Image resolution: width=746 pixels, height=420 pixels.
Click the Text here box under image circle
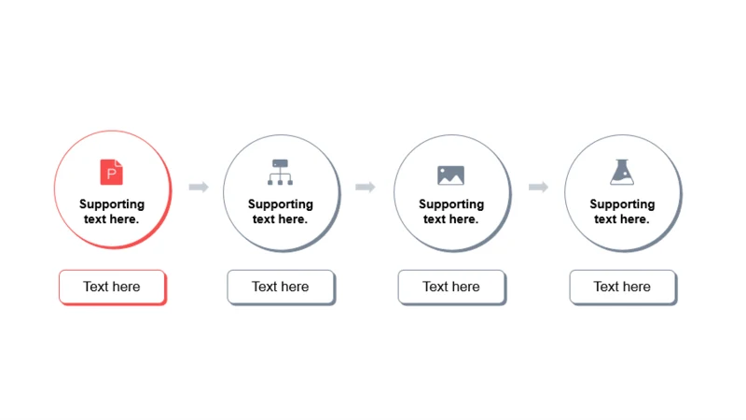coord(451,287)
